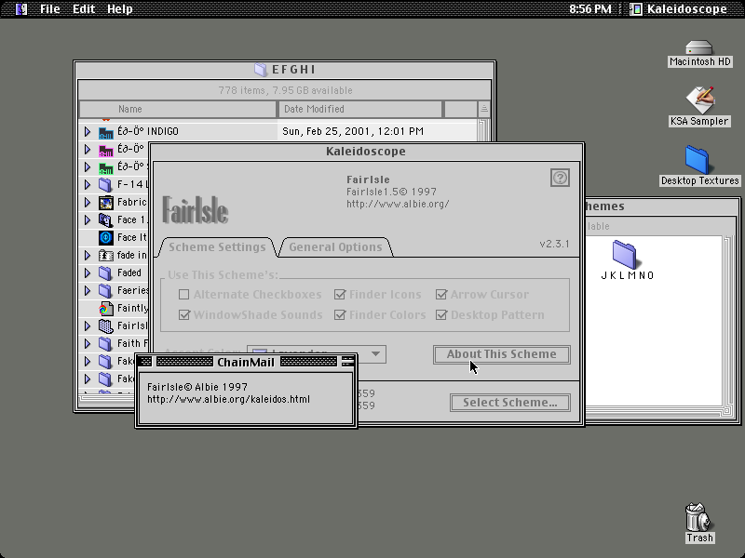Disable WindowShade Sounds checkbox

pyautogui.click(x=183, y=315)
